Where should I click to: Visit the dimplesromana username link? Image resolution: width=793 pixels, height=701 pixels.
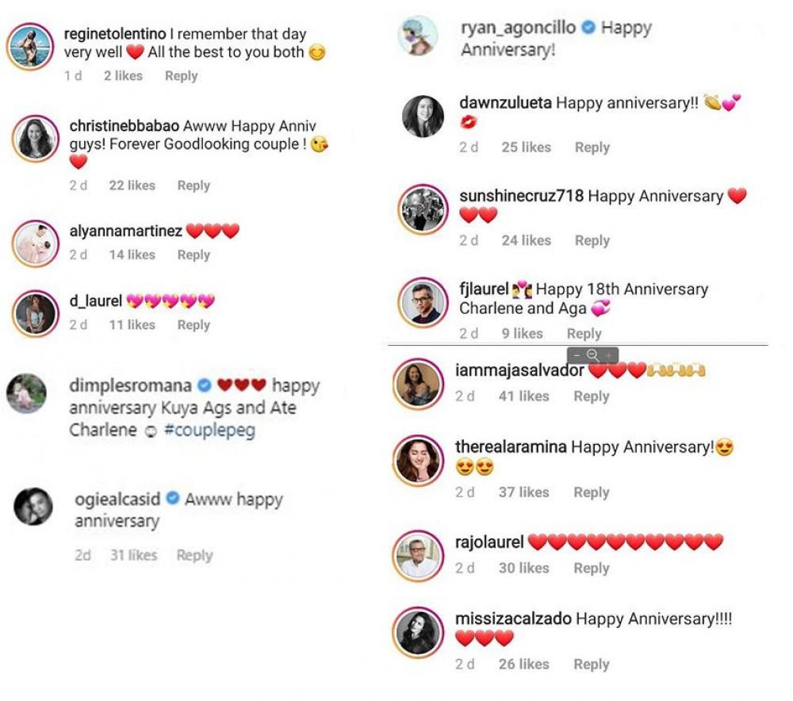[130, 386]
